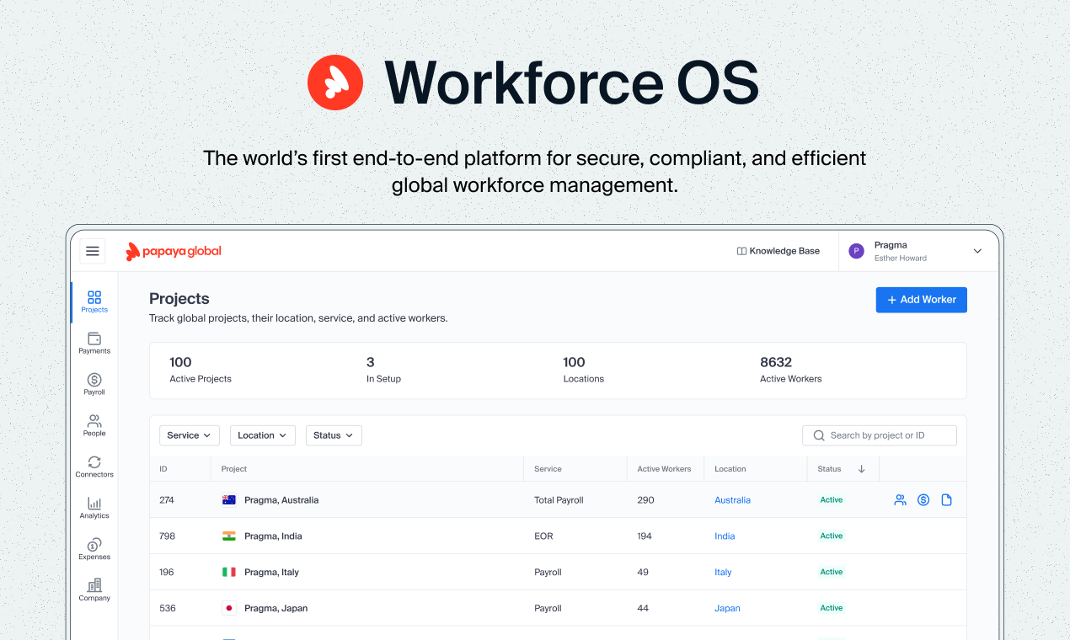Click the Add Worker button

(922, 300)
